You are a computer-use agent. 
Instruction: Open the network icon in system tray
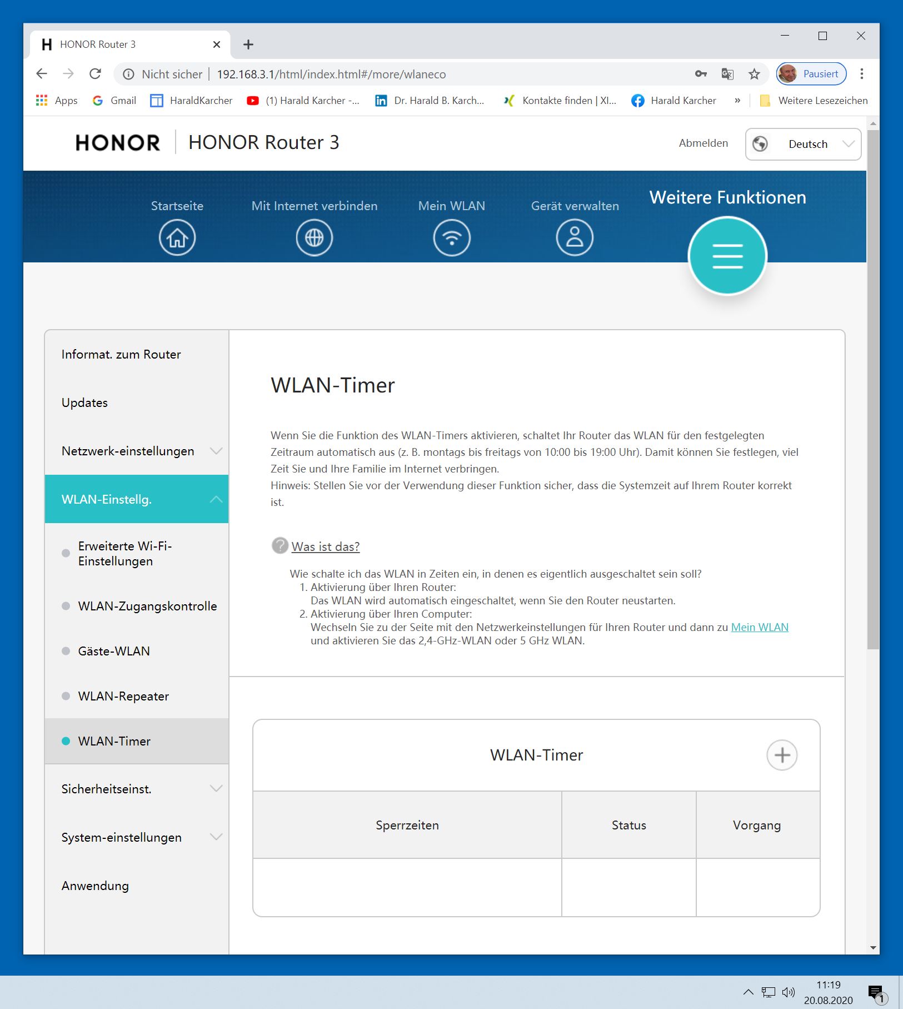pyautogui.click(x=769, y=992)
